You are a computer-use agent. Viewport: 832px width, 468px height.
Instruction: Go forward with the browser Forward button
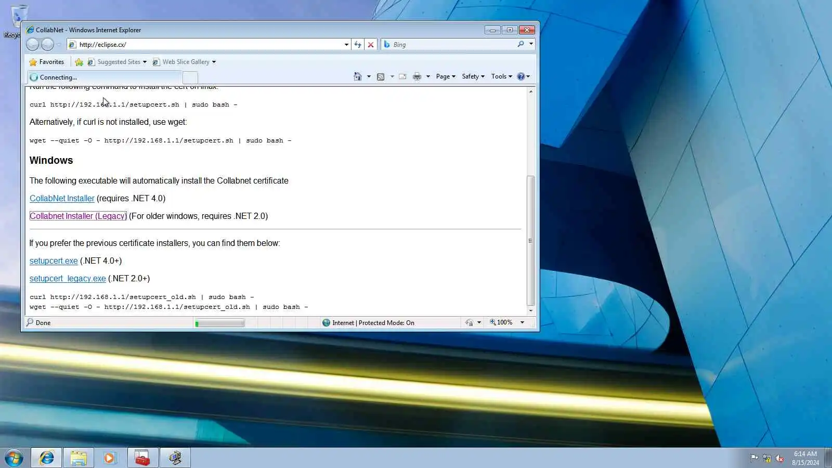coord(47,45)
